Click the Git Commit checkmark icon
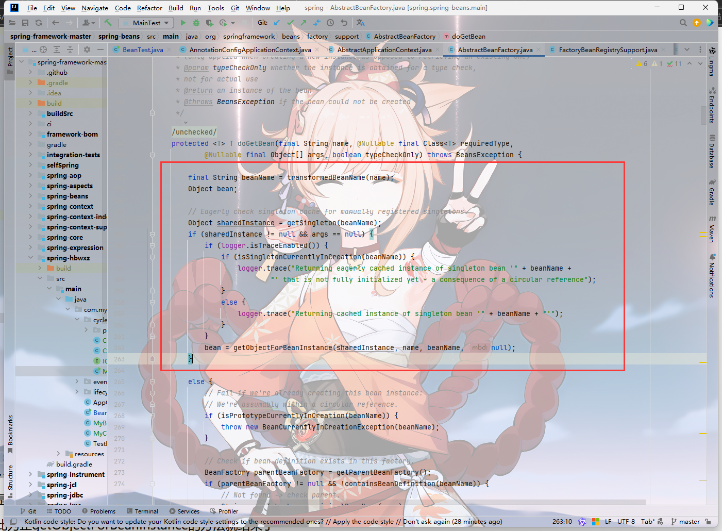The height and width of the screenshot is (531, 722). 290,23
